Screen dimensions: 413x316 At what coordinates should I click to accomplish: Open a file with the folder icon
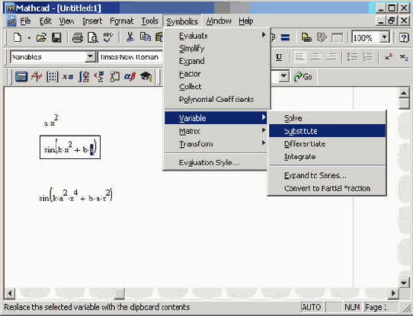point(41,37)
